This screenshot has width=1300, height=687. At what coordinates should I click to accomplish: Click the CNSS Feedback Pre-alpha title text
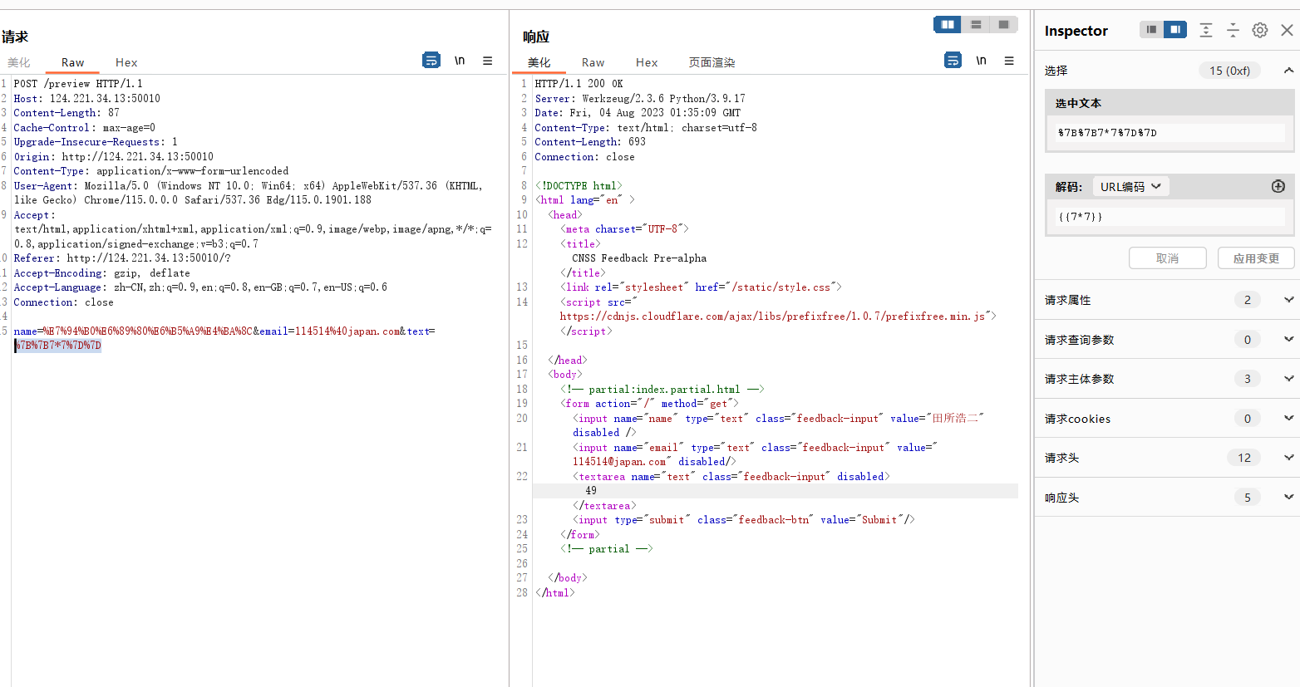(639, 258)
